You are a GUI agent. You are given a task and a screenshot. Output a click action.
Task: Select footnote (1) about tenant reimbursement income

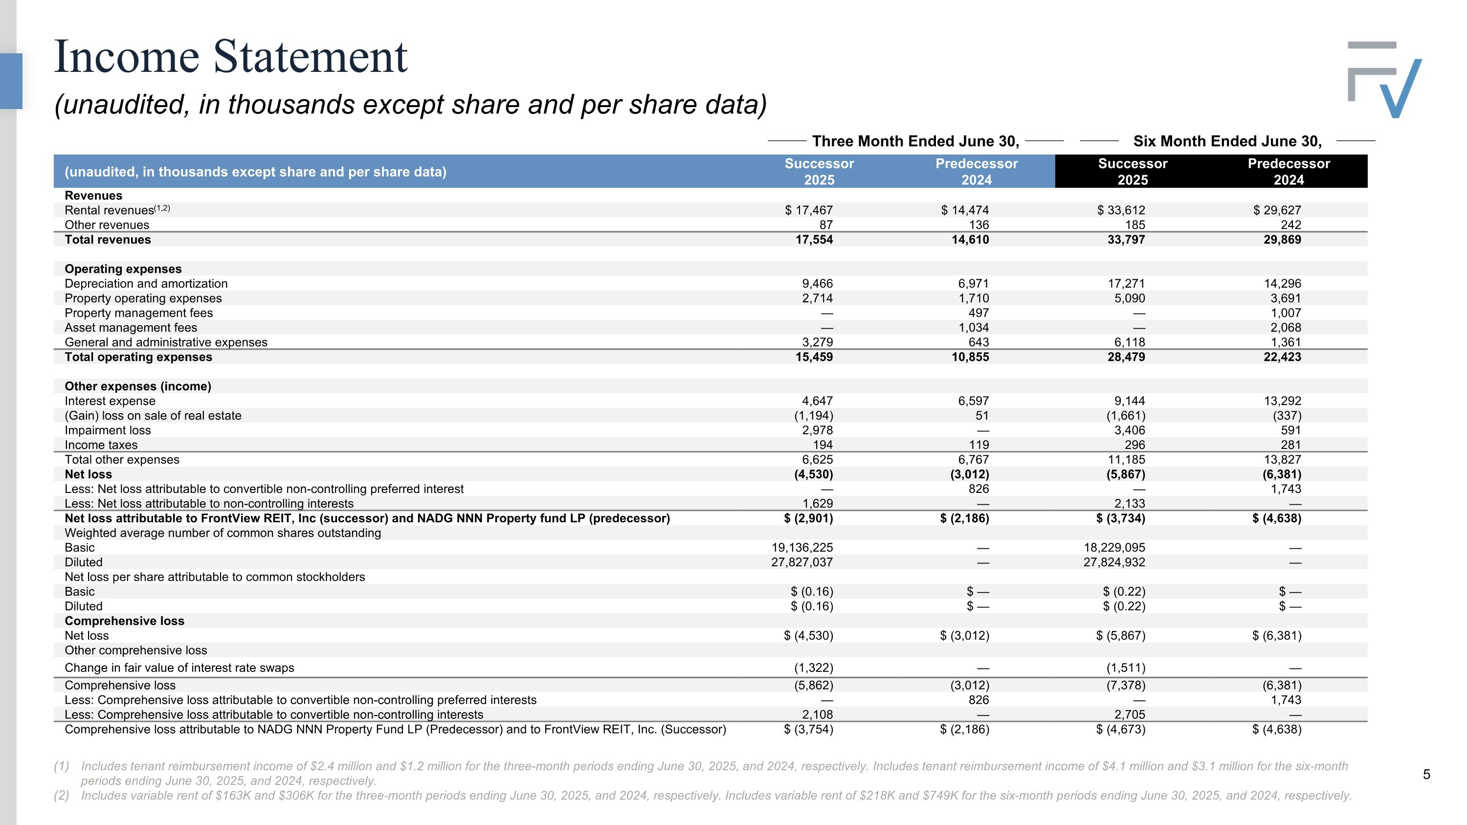tap(701, 773)
